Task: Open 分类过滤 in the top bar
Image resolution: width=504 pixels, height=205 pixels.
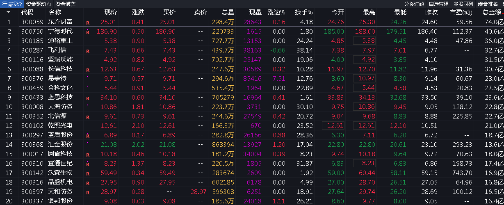Action: point(414,4)
